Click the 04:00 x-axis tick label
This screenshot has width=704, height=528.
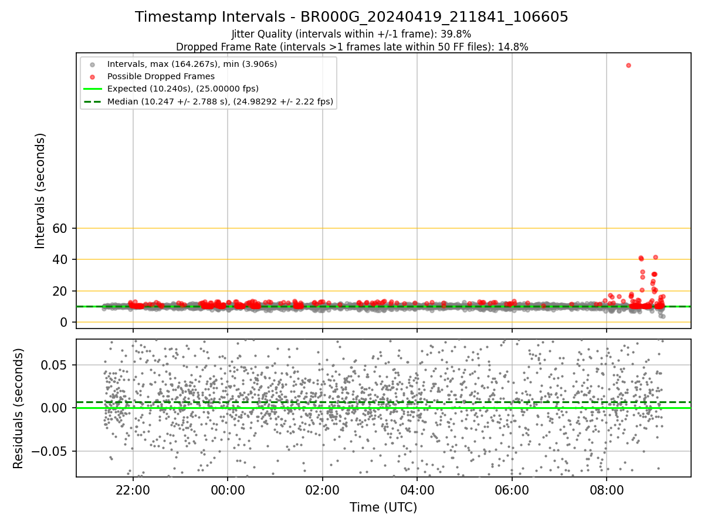coord(417,489)
